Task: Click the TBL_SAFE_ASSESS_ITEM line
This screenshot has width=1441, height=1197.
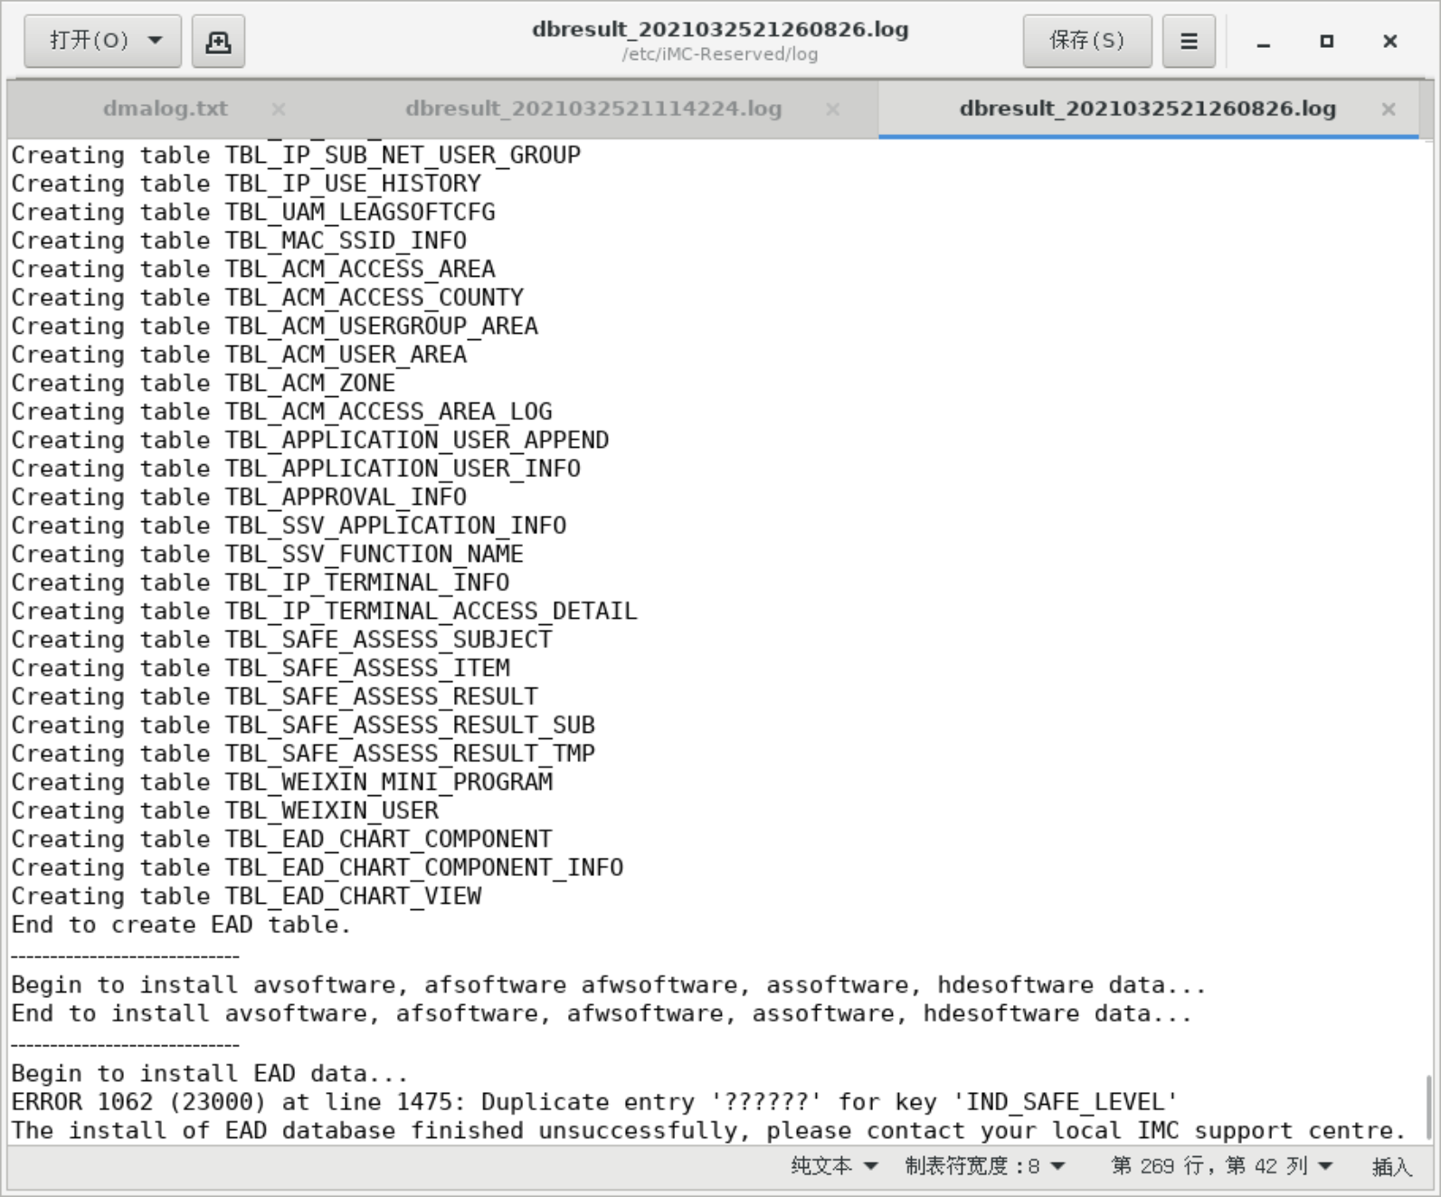Action: point(261,669)
